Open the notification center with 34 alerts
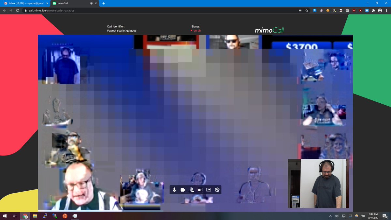This screenshot has height=220, width=391. coord(385,216)
